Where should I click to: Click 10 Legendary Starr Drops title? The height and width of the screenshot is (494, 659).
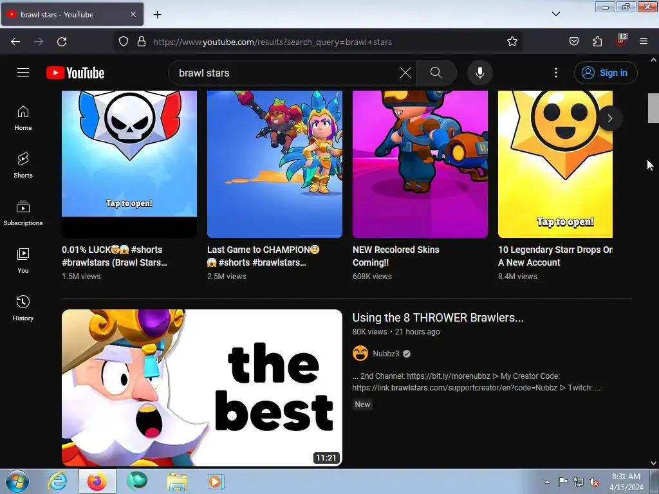(555, 256)
